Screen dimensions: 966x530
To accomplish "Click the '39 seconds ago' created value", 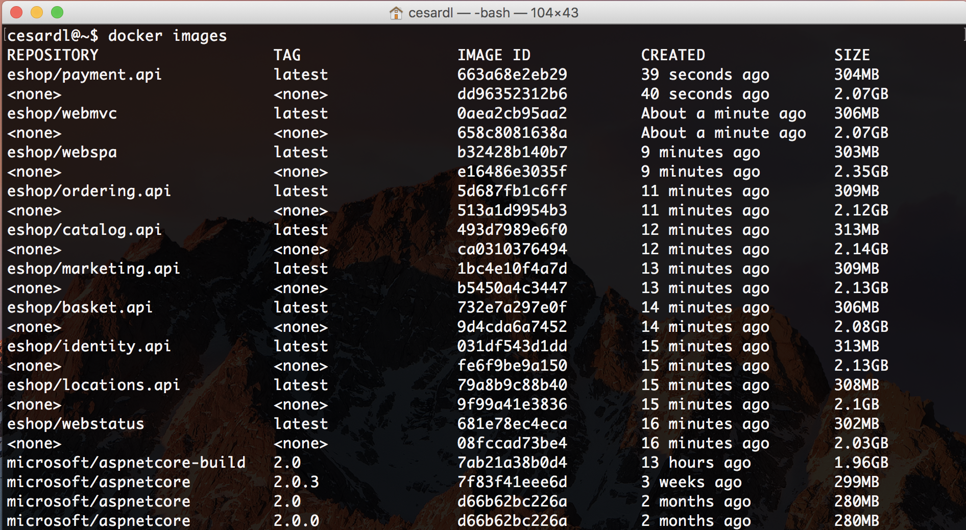I will tap(705, 75).
